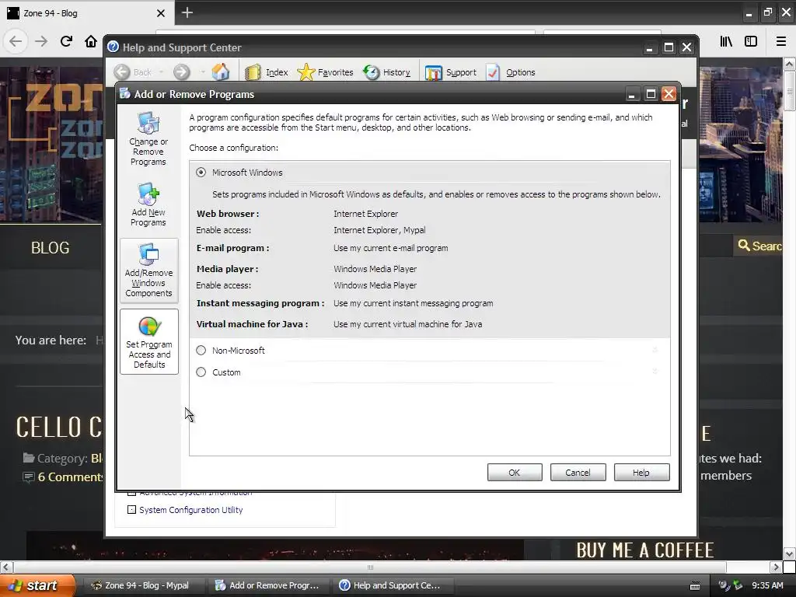This screenshot has width=796, height=597.
Task: Select the Zone 94 - Blog tab
Action: coord(86,13)
